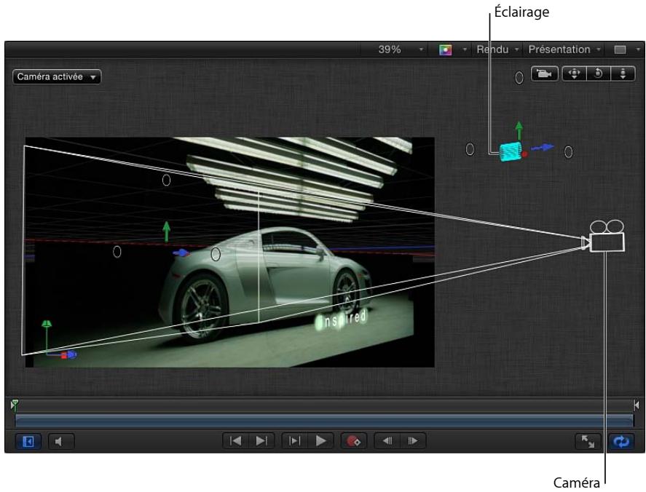This screenshot has width=646, height=492.
Task: Click the rotation handle circle right of the light
Action: 569,152
